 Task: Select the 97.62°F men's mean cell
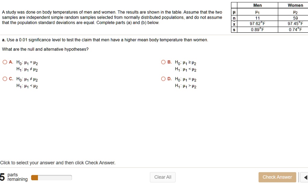[x=257, y=24]
